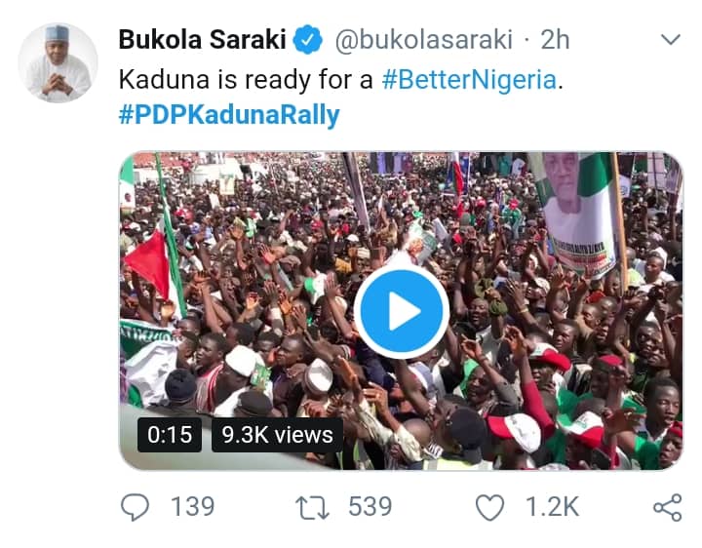Open the #PDPKadunaRally hashtag
The height and width of the screenshot is (548, 702).
(x=229, y=115)
